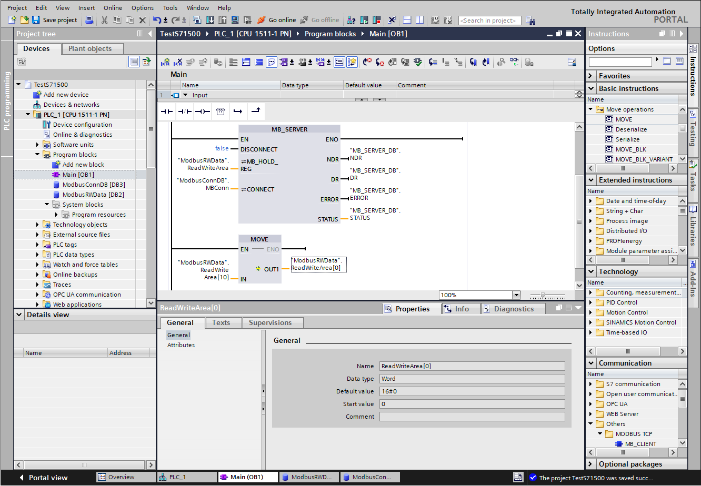Switch to PLC_1 editor in bottom bar

coord(187,477)
